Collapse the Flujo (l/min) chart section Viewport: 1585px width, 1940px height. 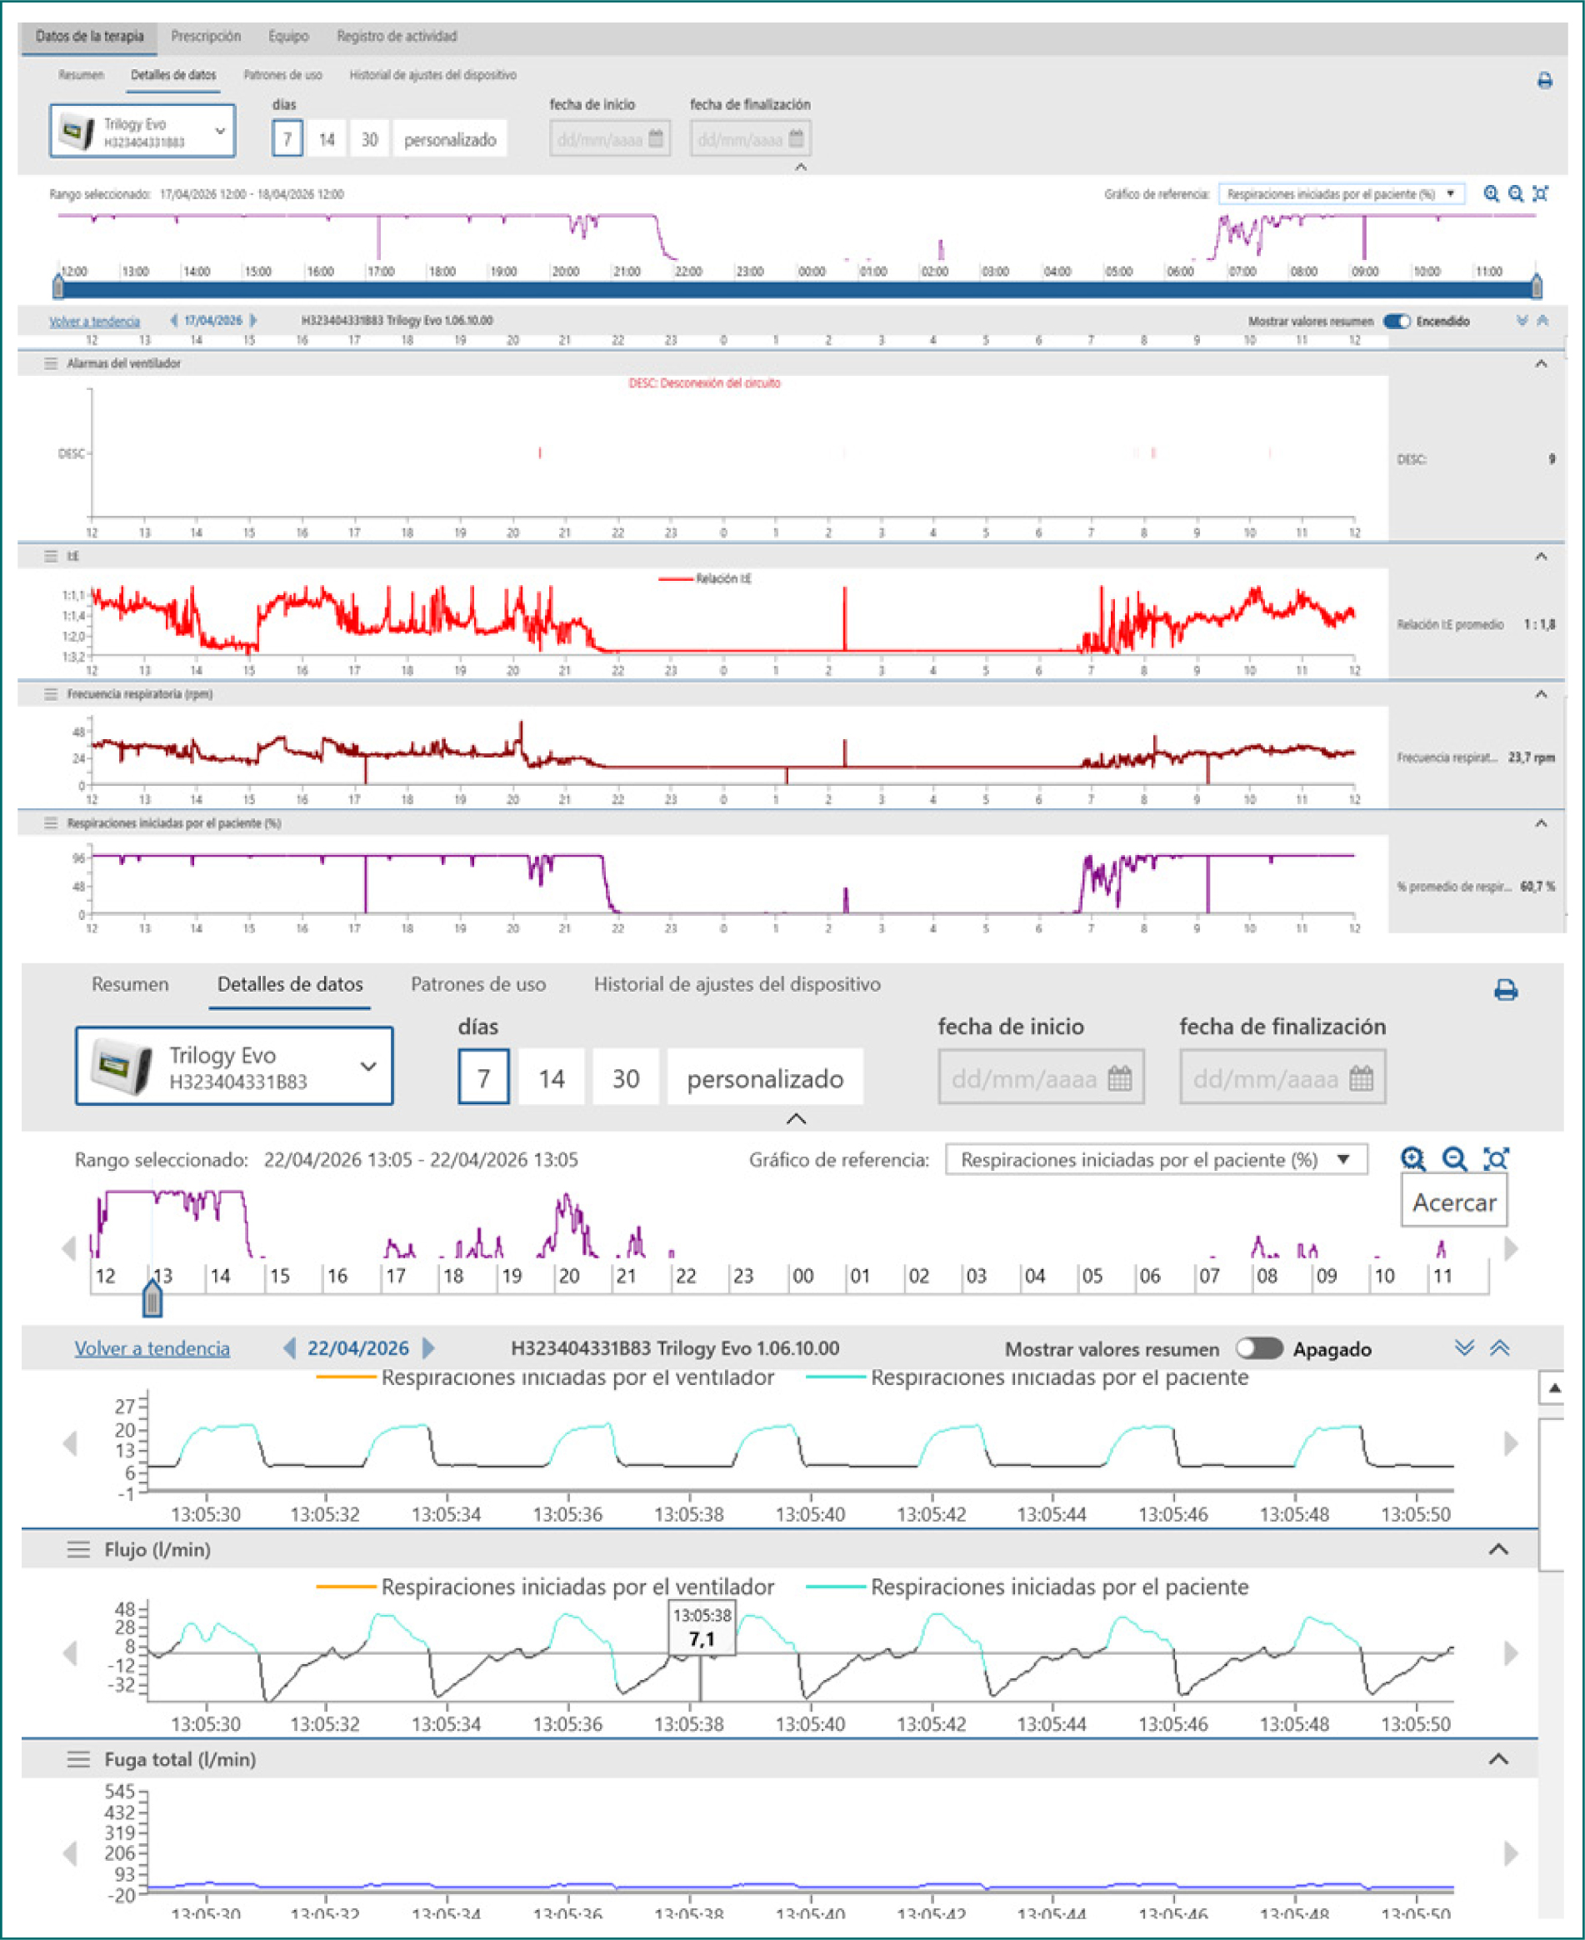tap(1498, 1549)
